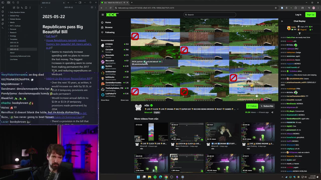Subscribe to xQc channel
Image resolution: width=321 pixels, height=180 pixels.
[267, 106]
